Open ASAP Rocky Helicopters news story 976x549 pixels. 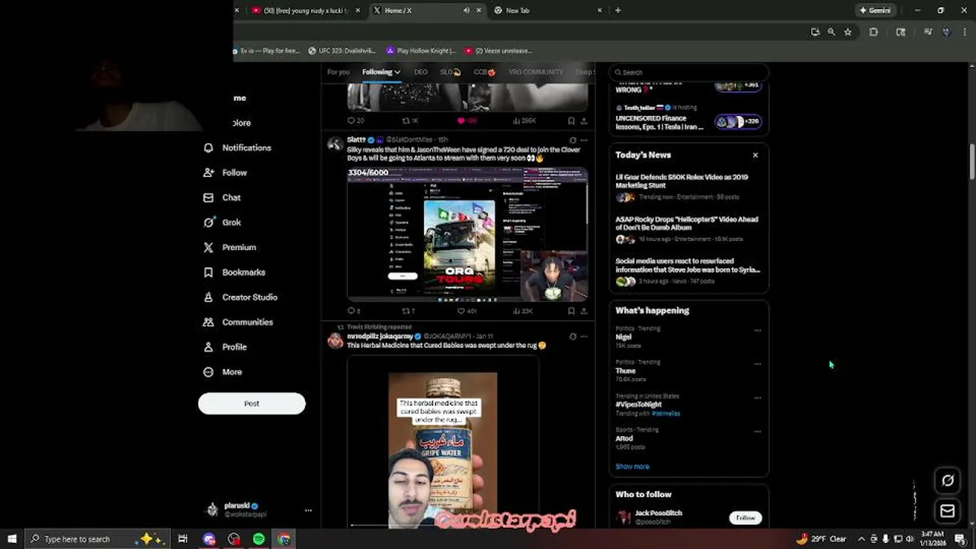[688, 229]
